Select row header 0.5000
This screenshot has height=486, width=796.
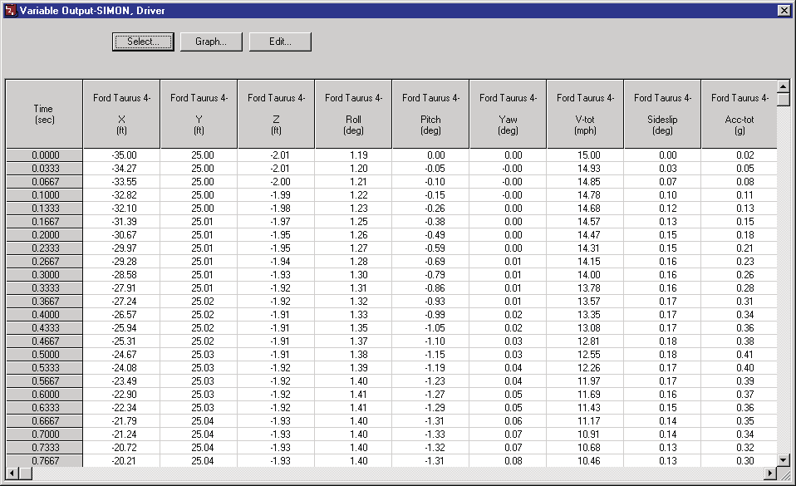pyautogui.click(x=44, y=355)
